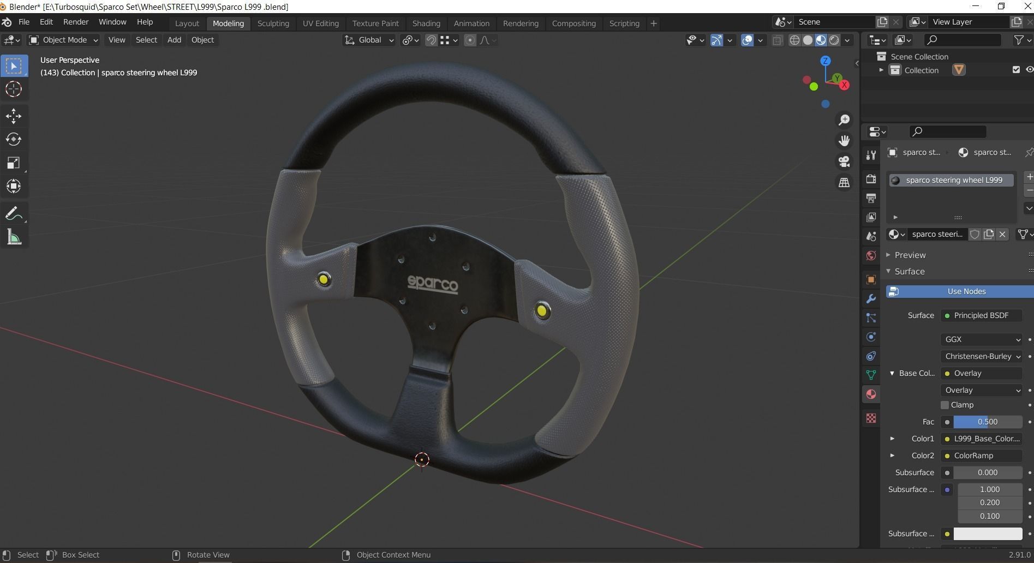
Task: Open the Render properties tab
Action: pyautogui.click(x=871, y=179)
